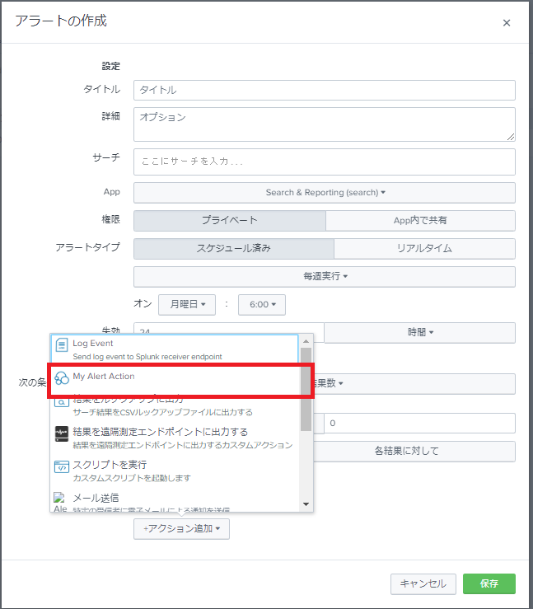
Task: Select Log Event action from list
Action: pos(175,349)
